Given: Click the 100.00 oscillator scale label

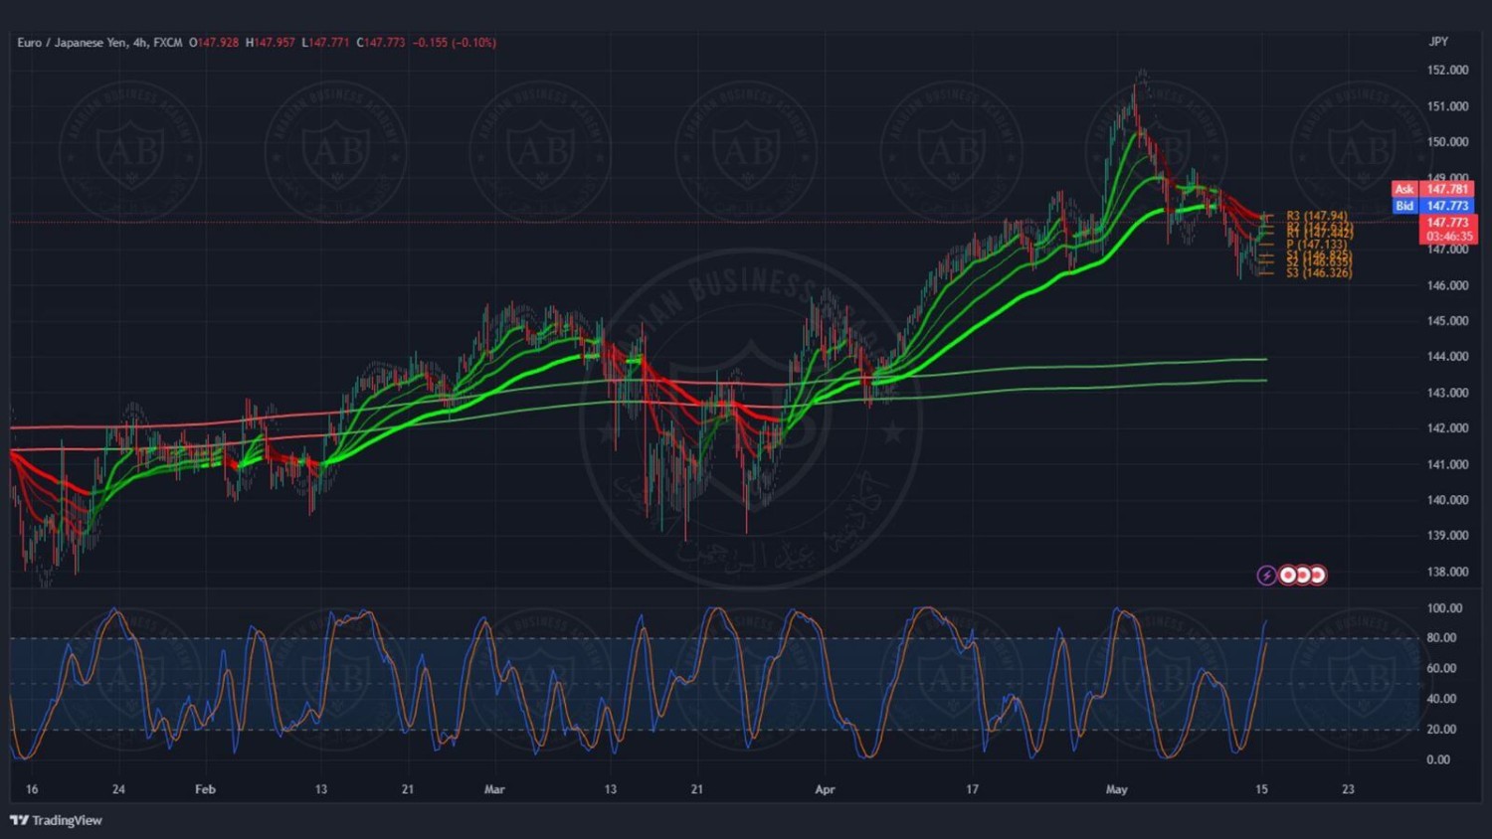Looking at the screenshot, I should [x=1444, y=608].
